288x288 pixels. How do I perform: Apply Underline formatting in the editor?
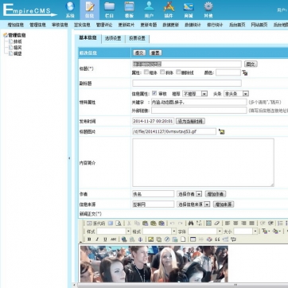(x=105, y=239)
